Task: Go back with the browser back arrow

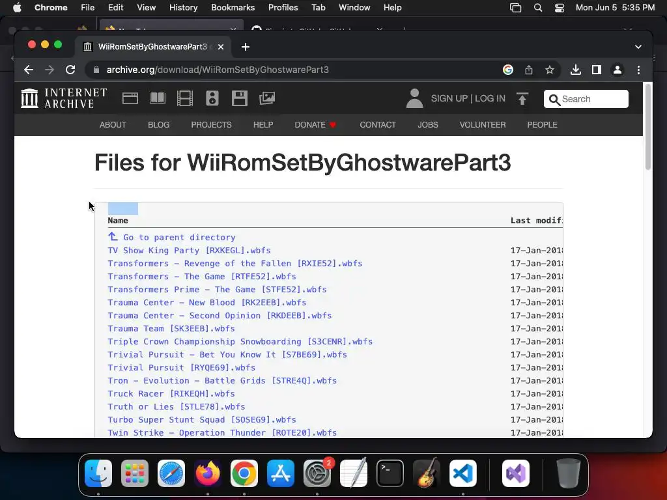Action: pos(29,70)
